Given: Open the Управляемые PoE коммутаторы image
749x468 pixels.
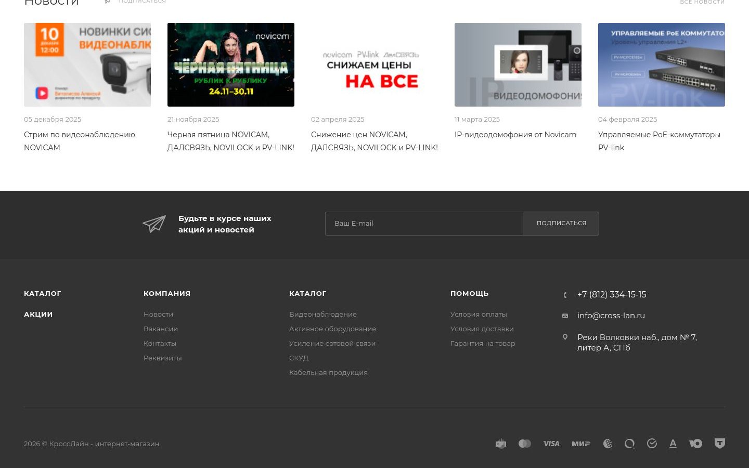Looking at the screenshot, I should pyautogui.click(x=662, y=64).
